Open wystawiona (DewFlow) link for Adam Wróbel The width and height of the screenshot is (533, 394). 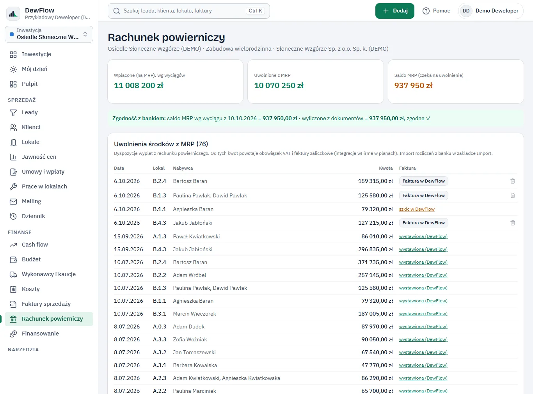pos(423,275)
